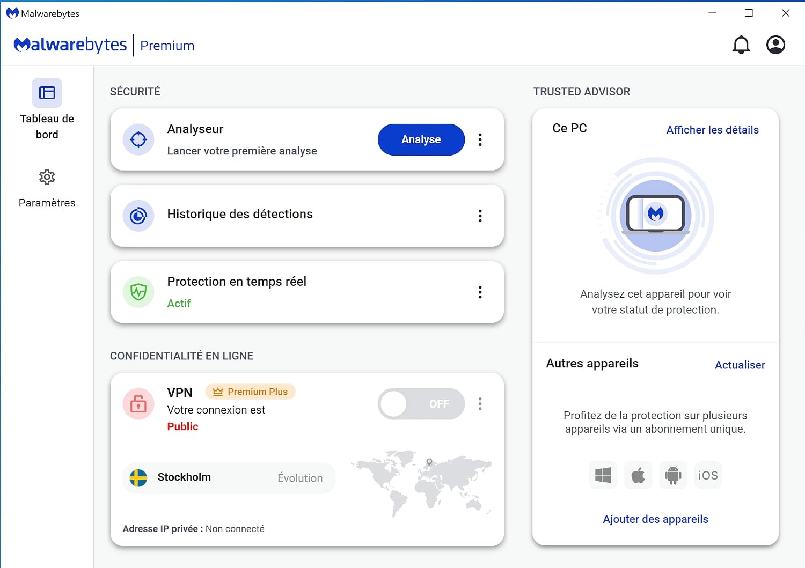Click the Malwarebytes logo in the header
The width and height of the screenshot is (805, 568).
click(70, 45)
